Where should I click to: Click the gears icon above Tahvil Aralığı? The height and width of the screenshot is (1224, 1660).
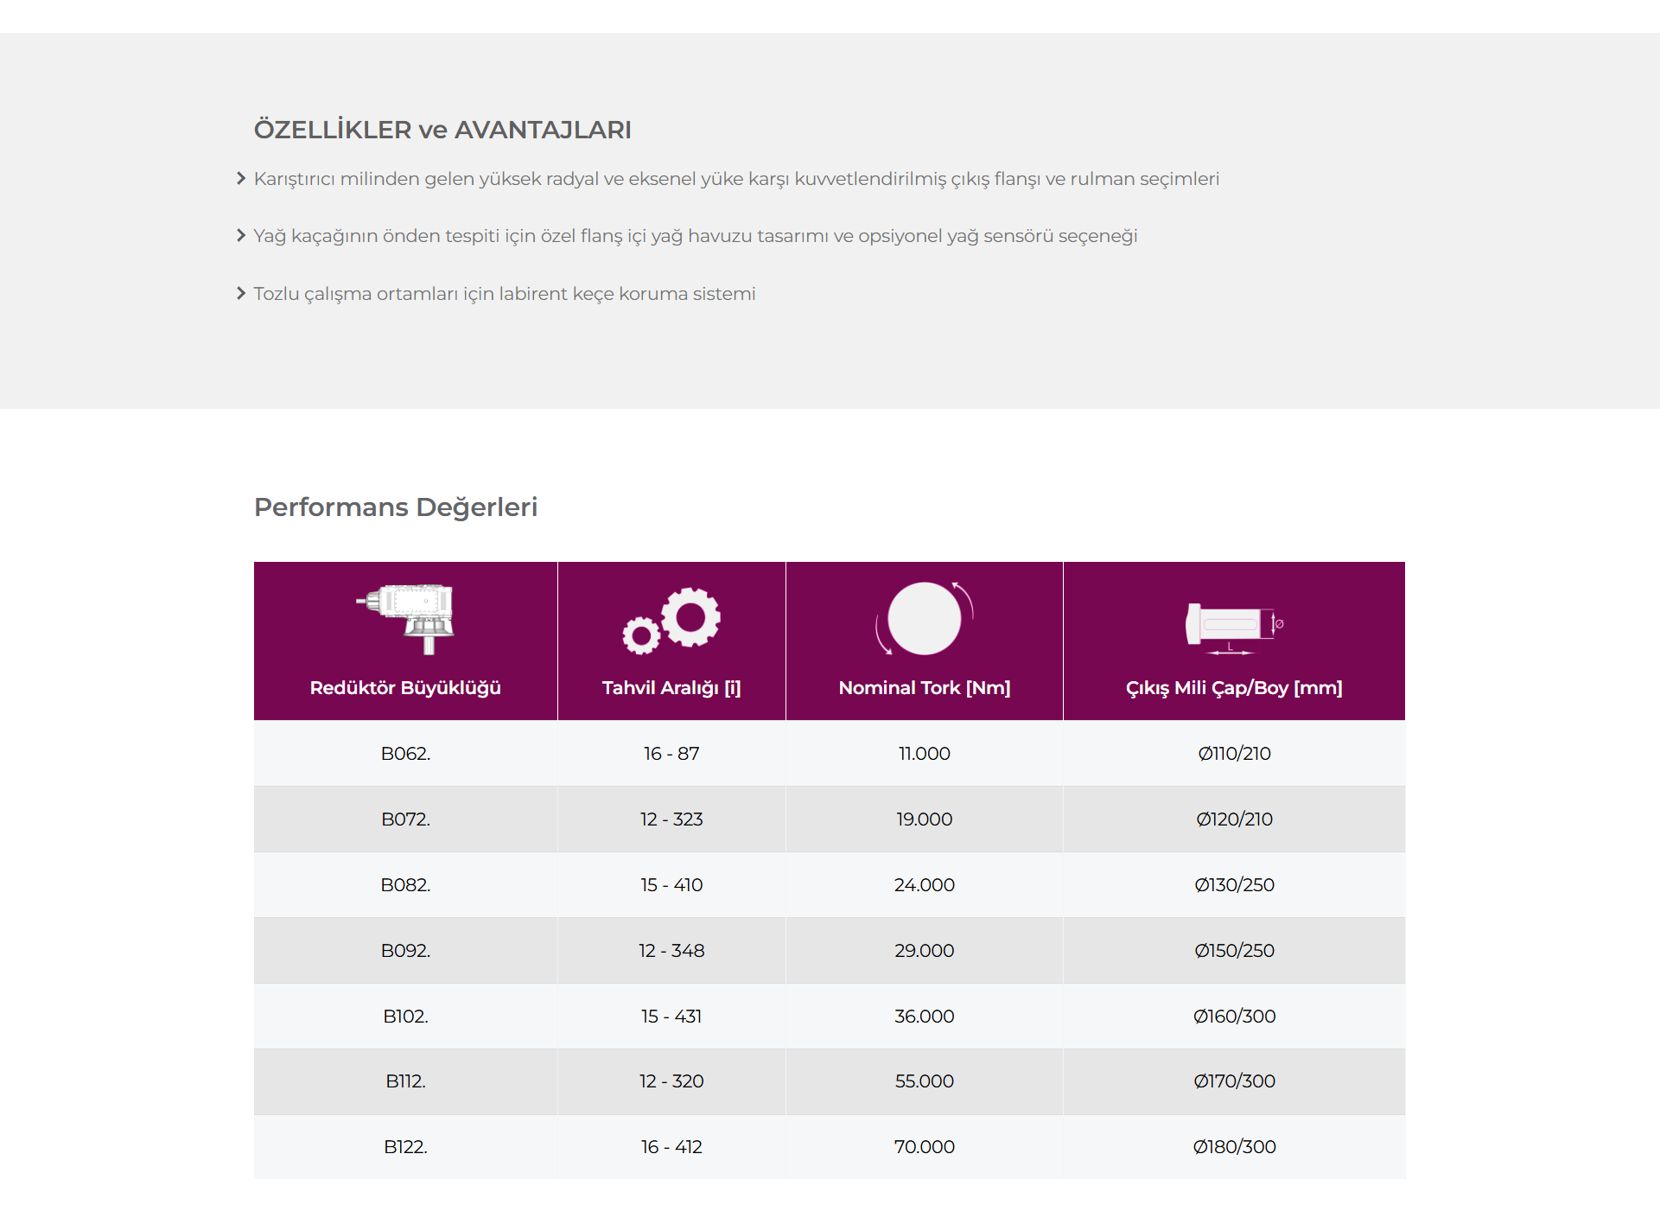[671, 620]
